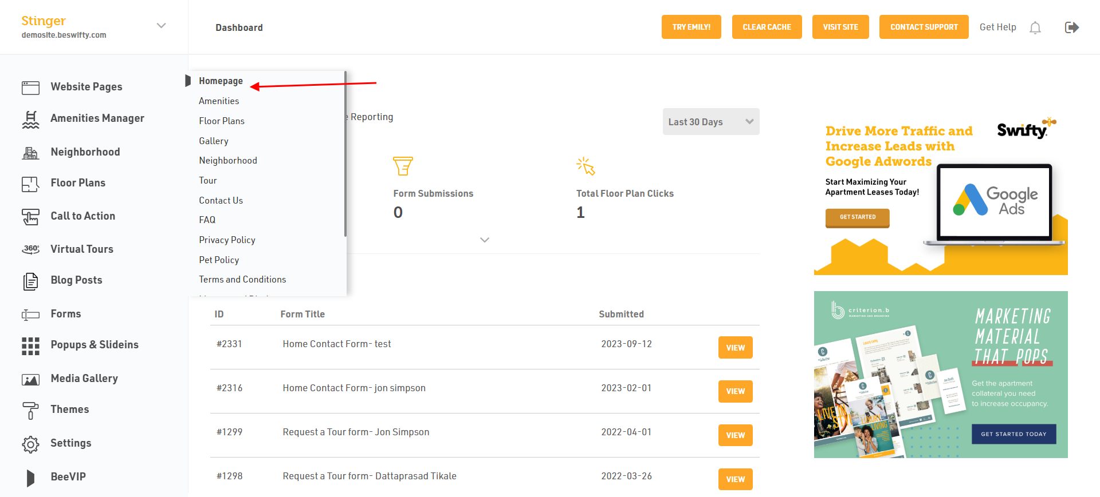Viewport: 1100px width, 497px height.
Task: Click the Media Gallery image icon
Action: (x=30, y=379)
